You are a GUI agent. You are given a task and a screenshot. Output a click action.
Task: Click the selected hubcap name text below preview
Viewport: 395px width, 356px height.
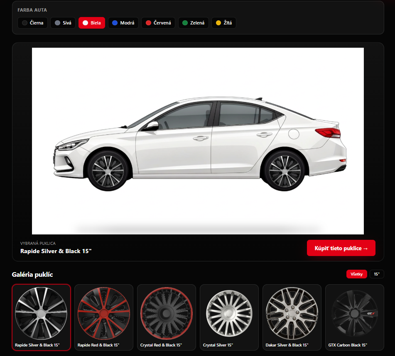click(56, 251)
